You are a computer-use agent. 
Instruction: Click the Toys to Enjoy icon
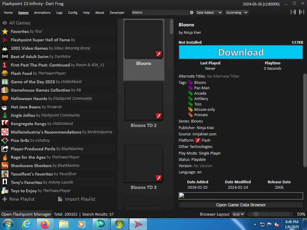pyautogui.click(x=5, y=191)
